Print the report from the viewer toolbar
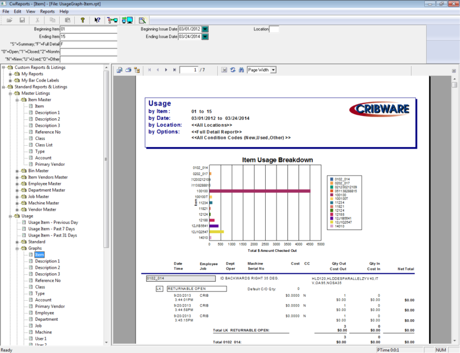 tap(128, 70)
